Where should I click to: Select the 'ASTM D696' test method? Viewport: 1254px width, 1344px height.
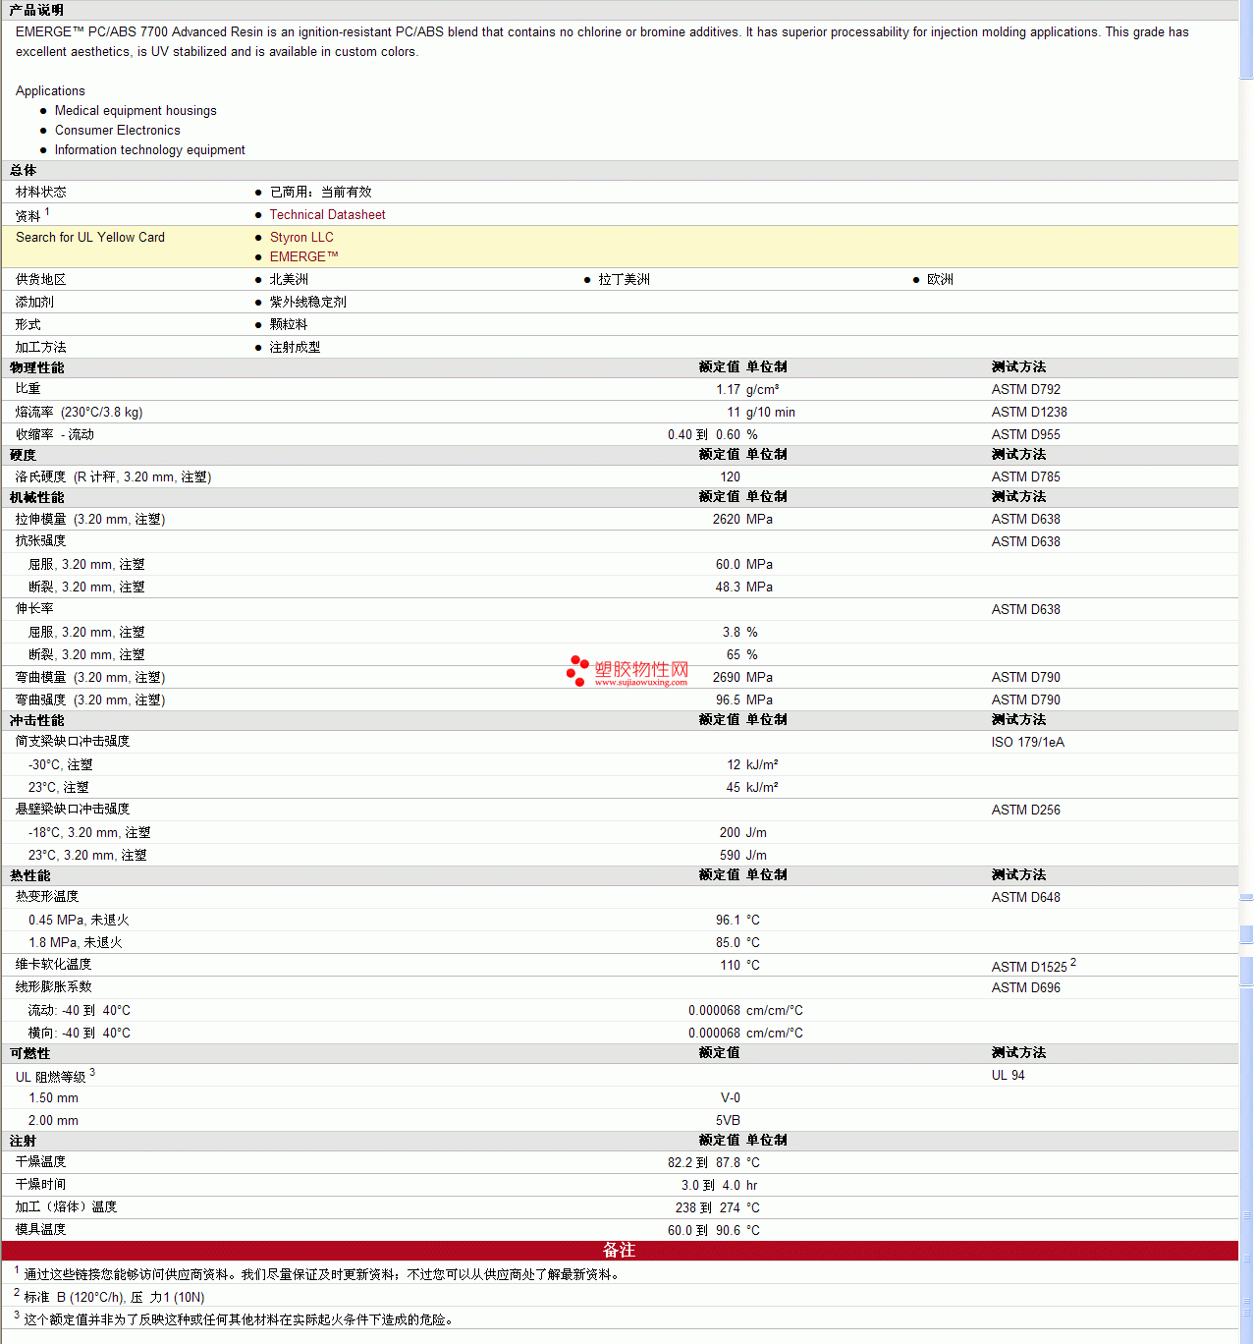(1025, 987)
